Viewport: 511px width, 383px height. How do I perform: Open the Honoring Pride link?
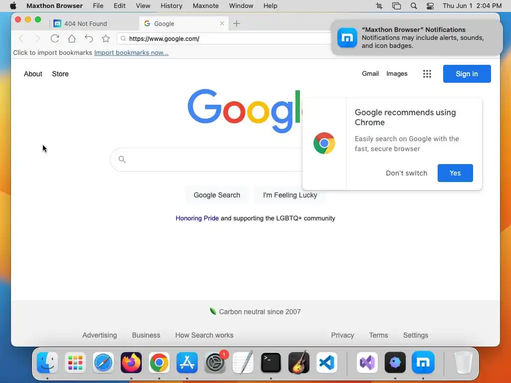pos(197,218)
